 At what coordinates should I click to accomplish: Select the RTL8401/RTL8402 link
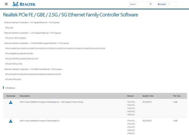click(13, 79)
